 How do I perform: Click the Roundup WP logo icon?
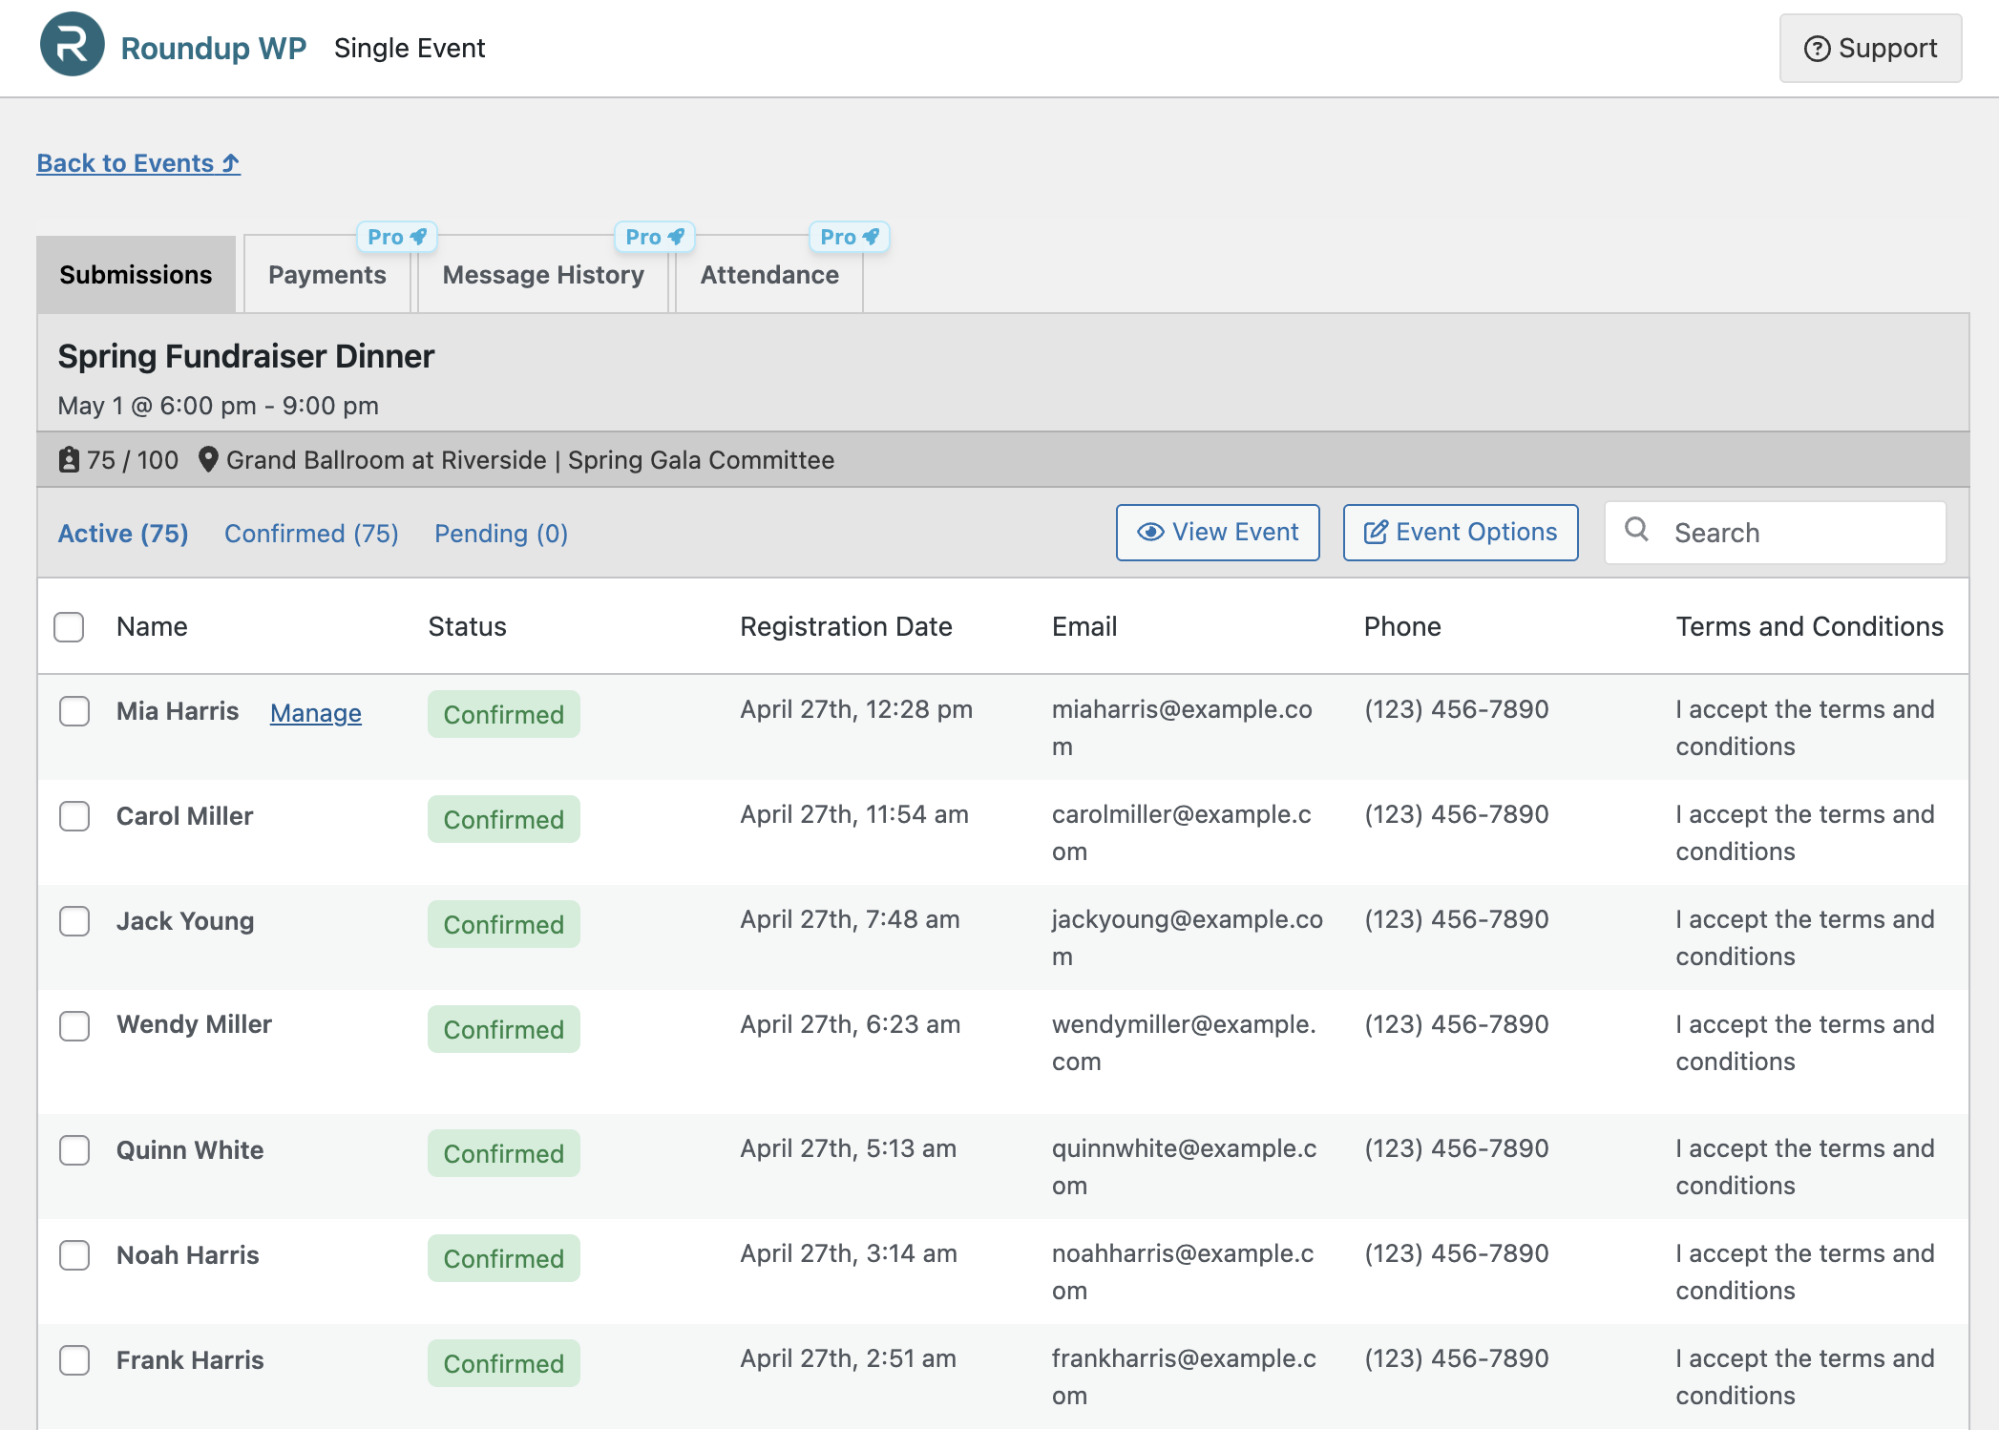pyautogui.click(x=72, y=45)
